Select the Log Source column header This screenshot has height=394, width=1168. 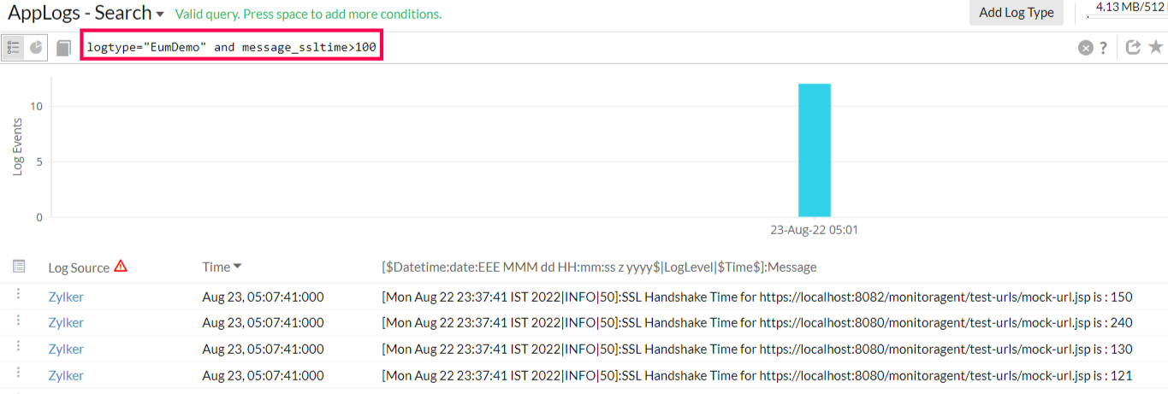tap(79, 268)
